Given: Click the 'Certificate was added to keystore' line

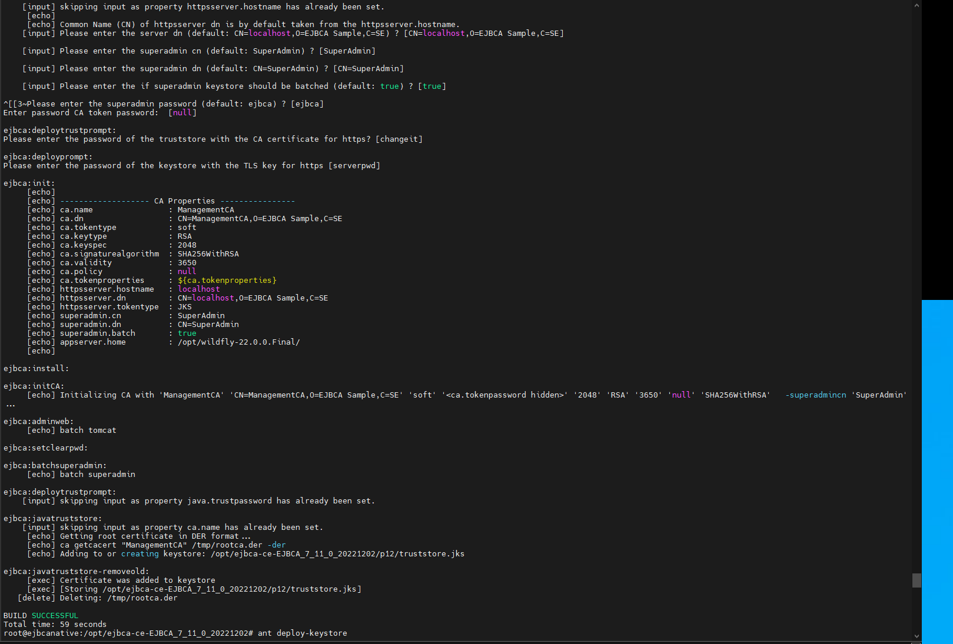Looking at the screenshot, I should coord(121,580).
